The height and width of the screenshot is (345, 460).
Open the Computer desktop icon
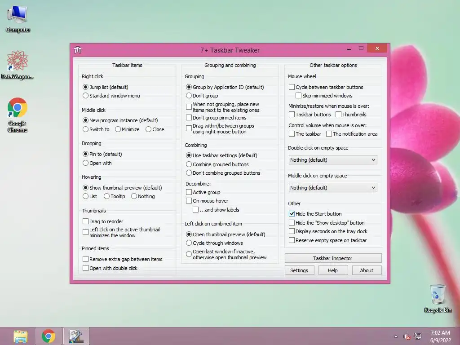coord(18,19)
